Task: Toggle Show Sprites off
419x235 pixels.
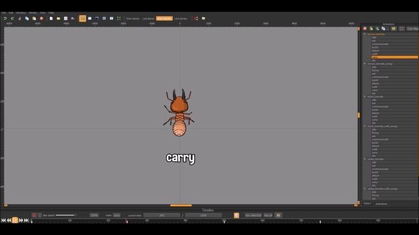Action: point(164,19)
